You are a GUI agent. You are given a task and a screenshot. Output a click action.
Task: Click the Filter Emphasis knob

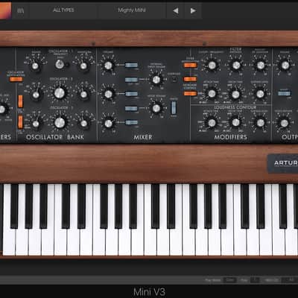236,66
